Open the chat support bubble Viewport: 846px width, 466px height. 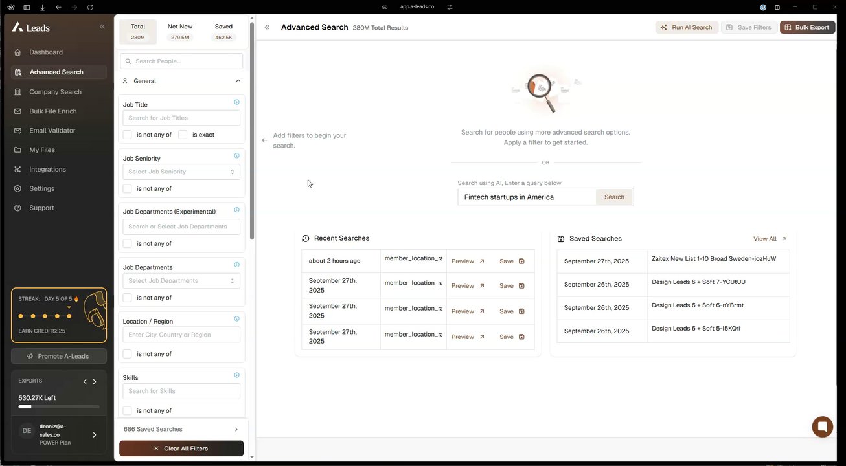823,427
